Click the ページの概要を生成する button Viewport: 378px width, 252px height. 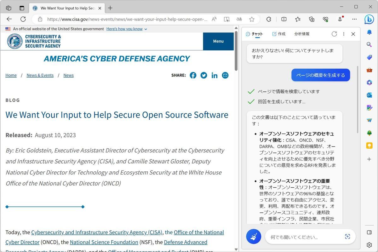[321, 75]
